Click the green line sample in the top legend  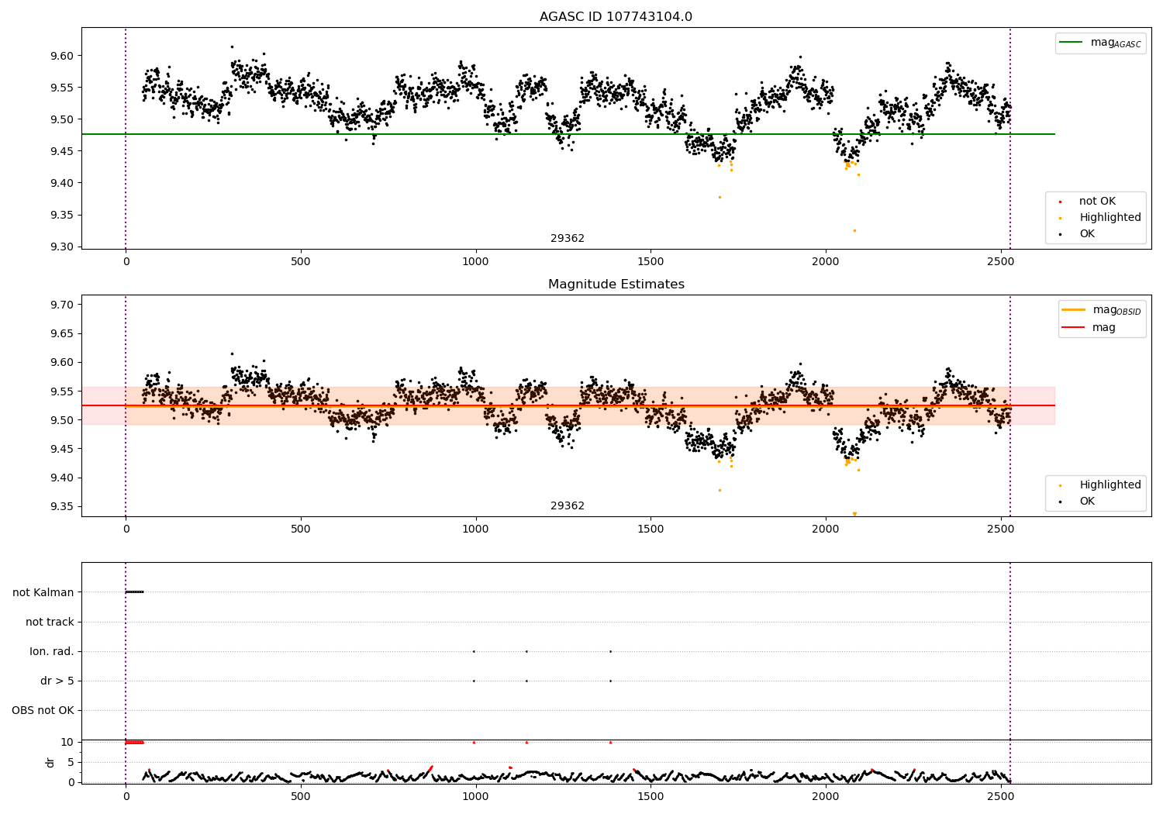(x=1072, y=43)
